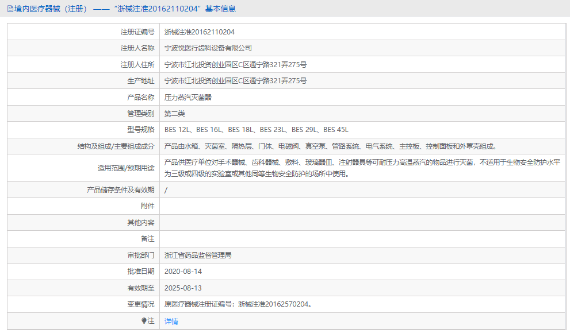The width and height of the screenshot is (570, 333).
Task: Open the 详情 link
Action: click(171, 321)
